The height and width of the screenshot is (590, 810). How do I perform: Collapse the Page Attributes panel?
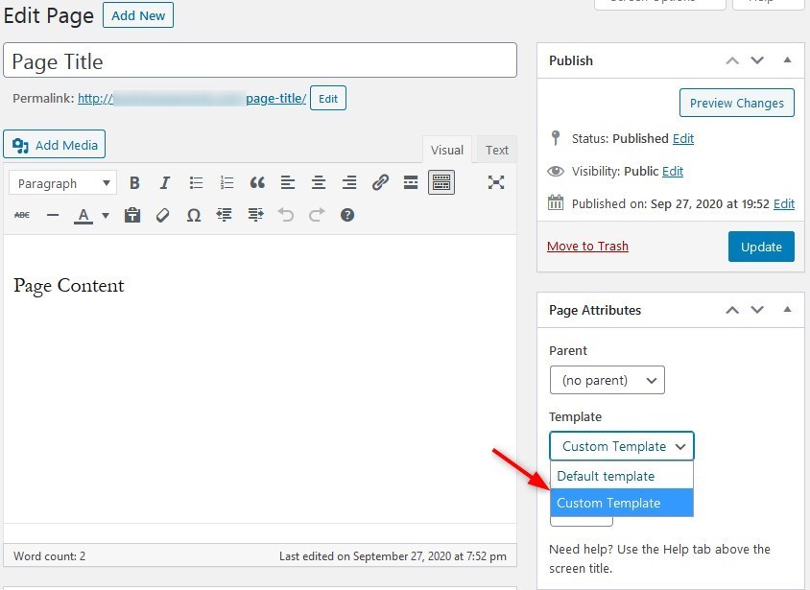[x=788, y=309]
